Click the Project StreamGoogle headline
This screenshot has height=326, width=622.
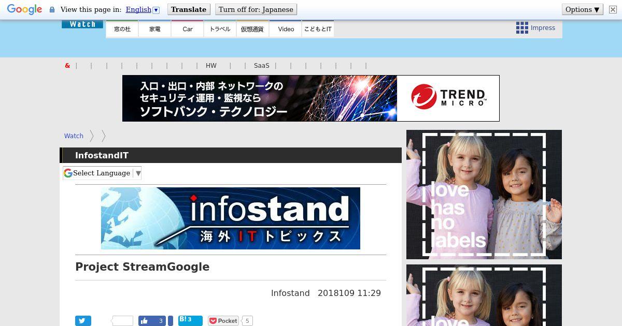tap(143, 267)
